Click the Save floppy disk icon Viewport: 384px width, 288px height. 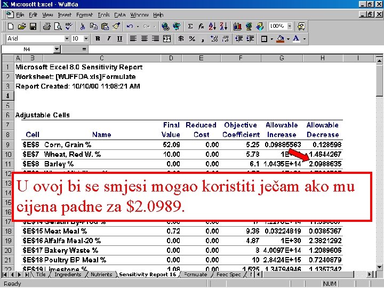pyautogui.click(x=33, y=26)
